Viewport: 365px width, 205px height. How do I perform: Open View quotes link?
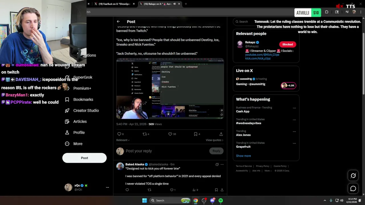[214, 140]
